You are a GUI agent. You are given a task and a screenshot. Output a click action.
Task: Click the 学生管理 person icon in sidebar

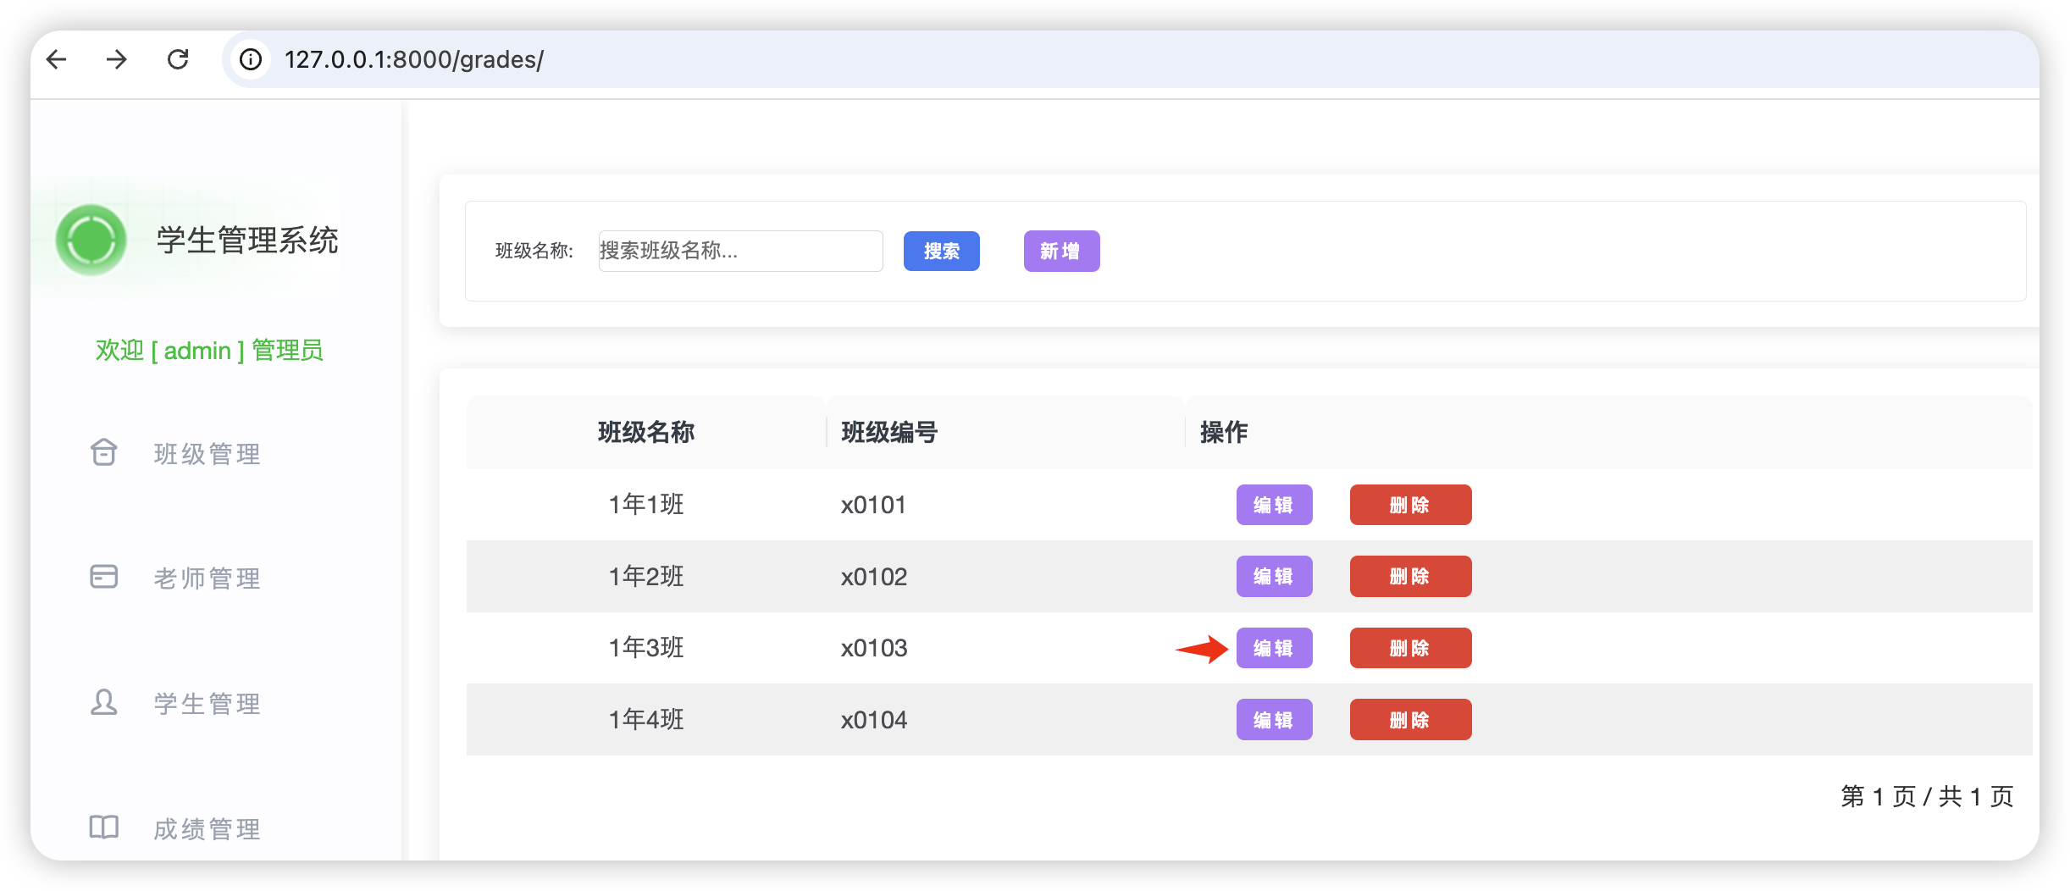[104, 702]
